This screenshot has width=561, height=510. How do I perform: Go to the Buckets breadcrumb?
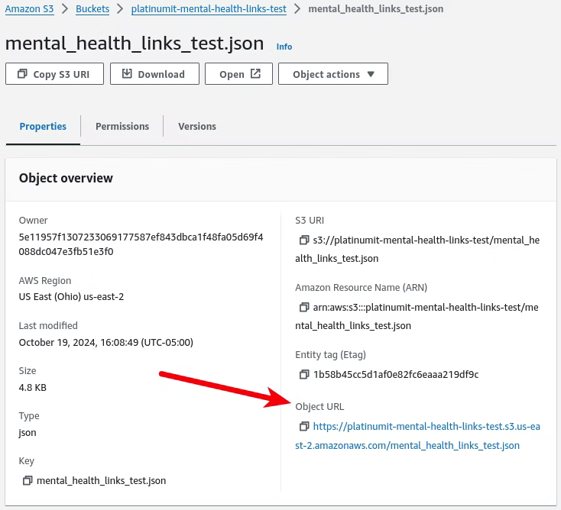point(92,8)
